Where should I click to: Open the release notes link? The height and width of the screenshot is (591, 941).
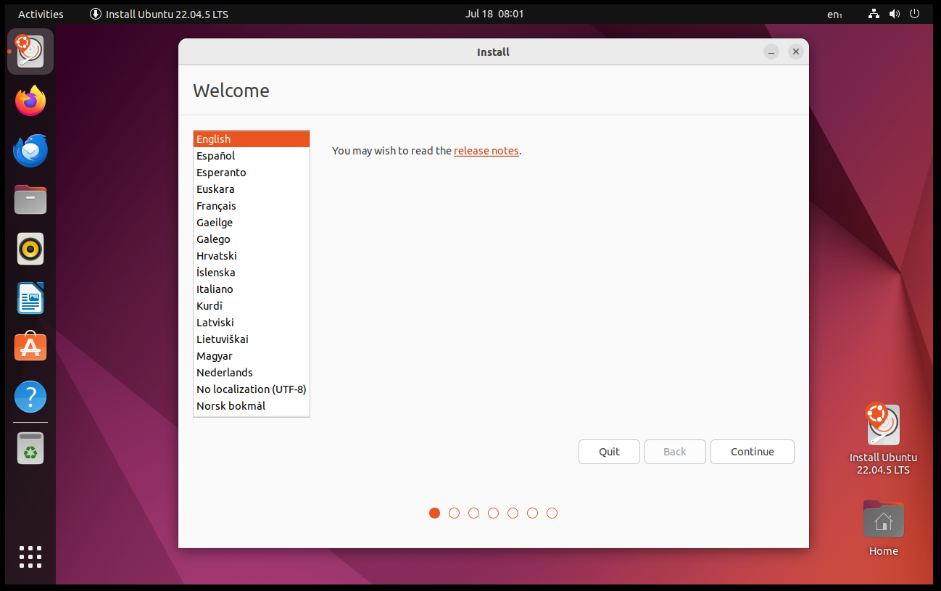pyautogui.click(x=486, y=150)
